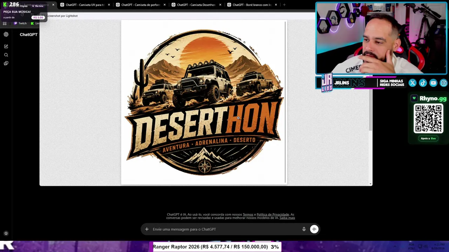
Task: Click the 'Screenshot por Lightshot' title text
Action: pyautogui.click(x=62, y=16)
